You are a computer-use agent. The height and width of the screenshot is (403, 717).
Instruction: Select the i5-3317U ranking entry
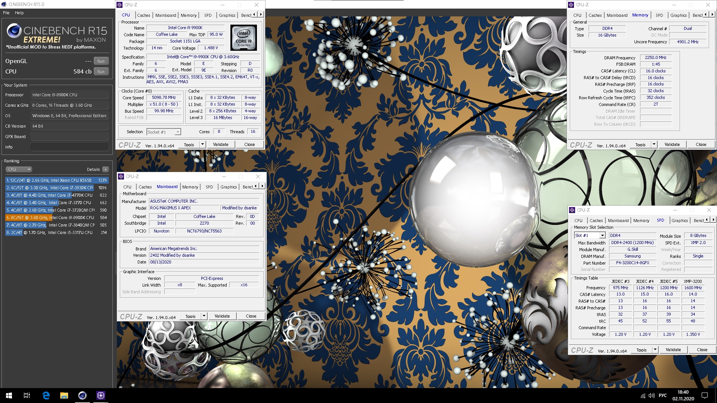click(57, 232)
